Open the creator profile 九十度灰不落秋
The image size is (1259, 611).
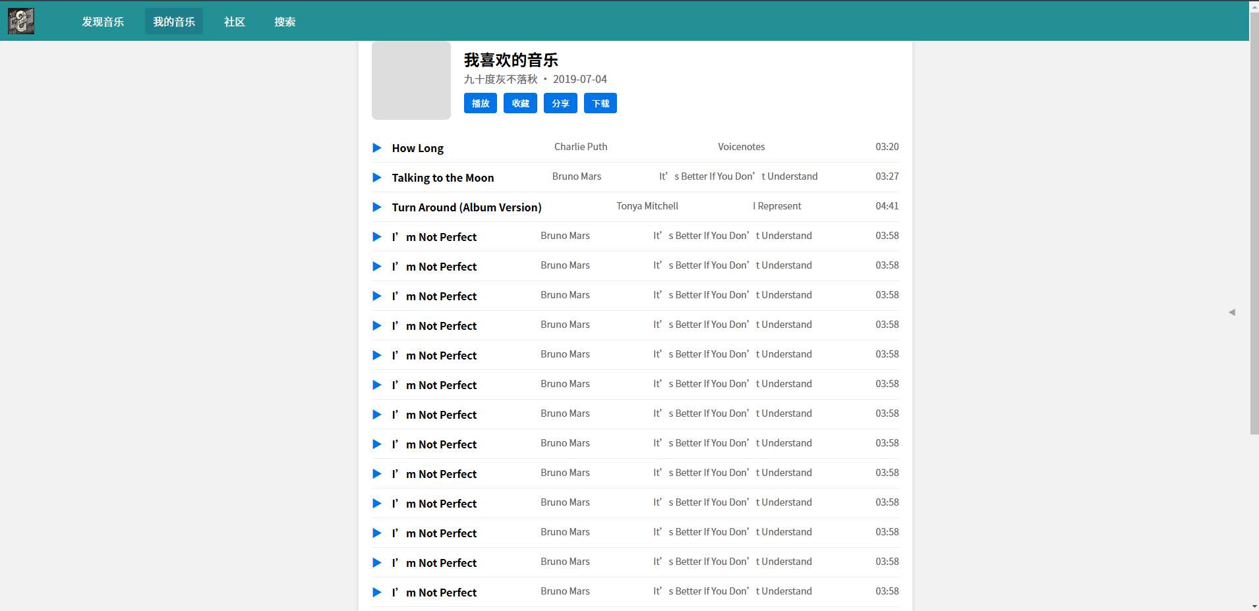click(500, 79)
